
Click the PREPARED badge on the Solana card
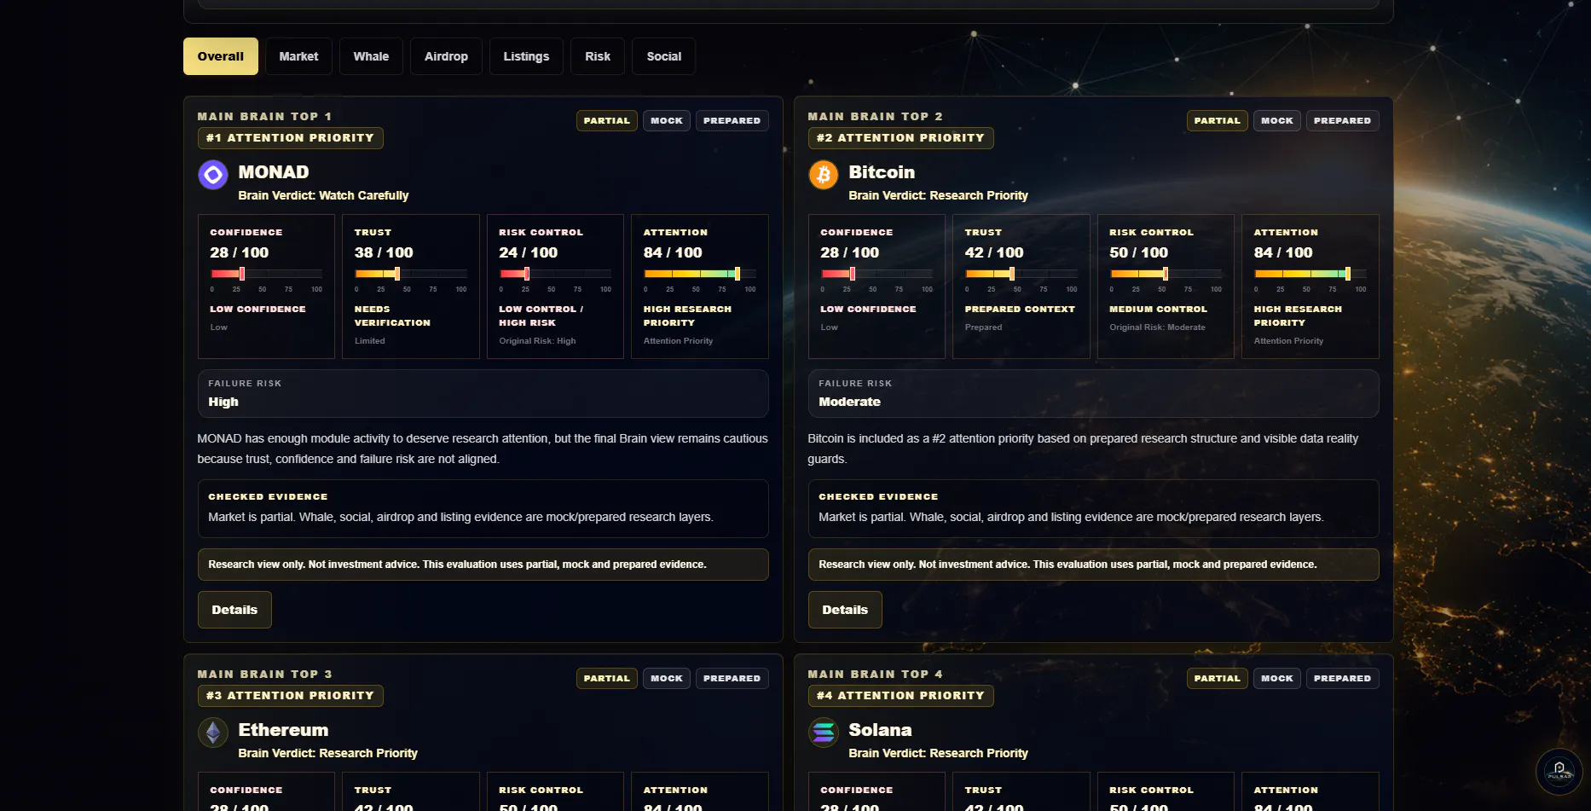(x=1343, y=679)
